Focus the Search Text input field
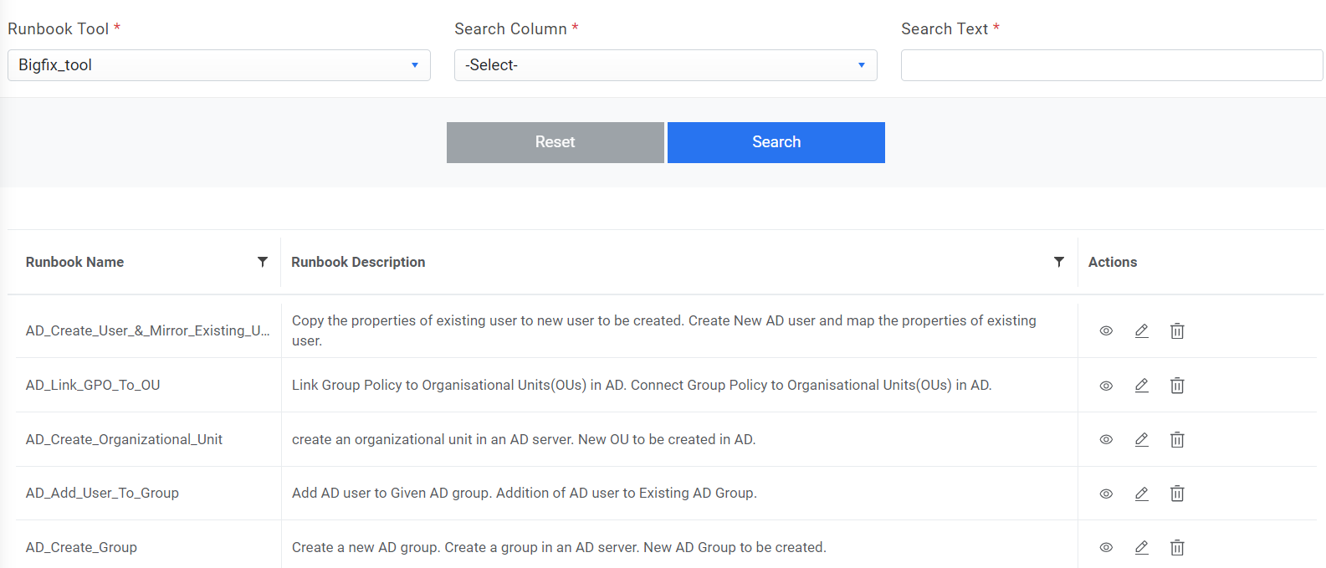The height and width of the screenshot is (568, 1326). pyautogui.click(x=1111, y=65)
